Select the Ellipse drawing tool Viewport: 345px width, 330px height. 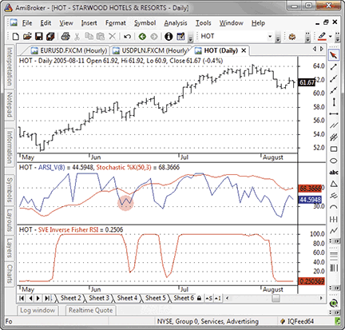click(x=334, y=161)
